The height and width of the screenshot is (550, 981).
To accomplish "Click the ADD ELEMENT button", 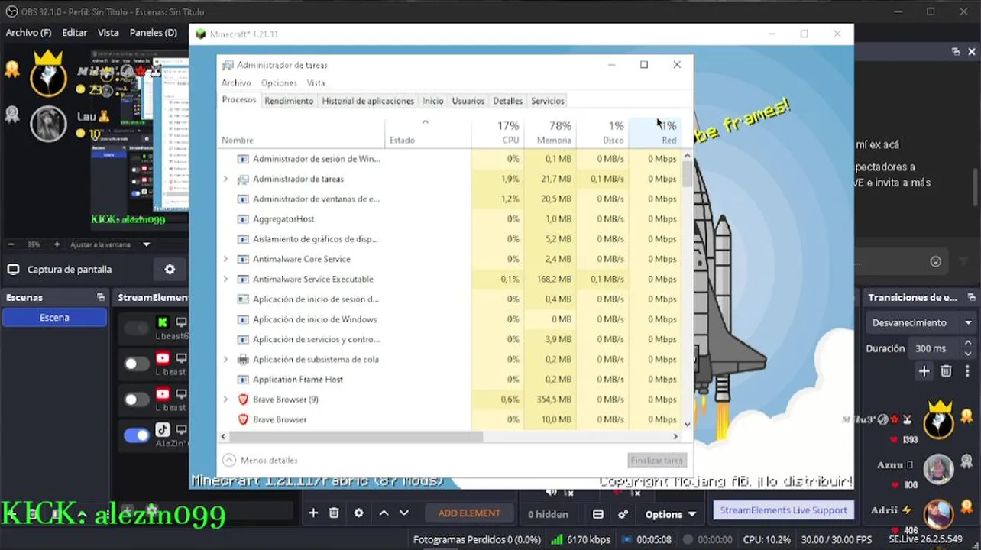I will (469, 513).
